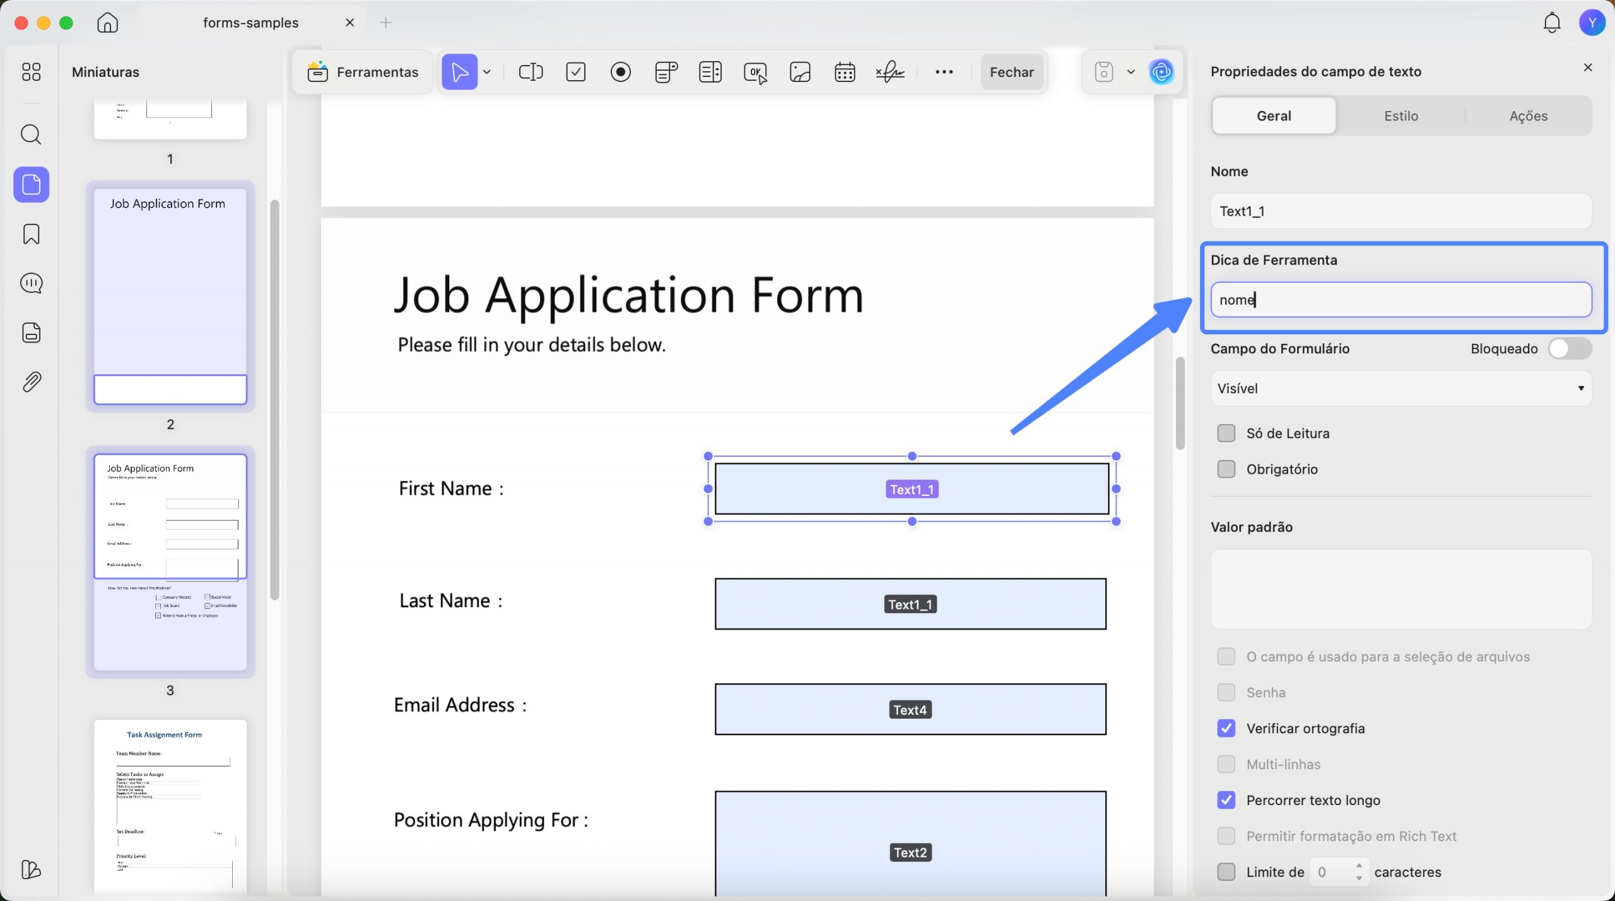Click the save disk icon
The width and height of the screenshot is (1615, 901).
coord(1104,72)
